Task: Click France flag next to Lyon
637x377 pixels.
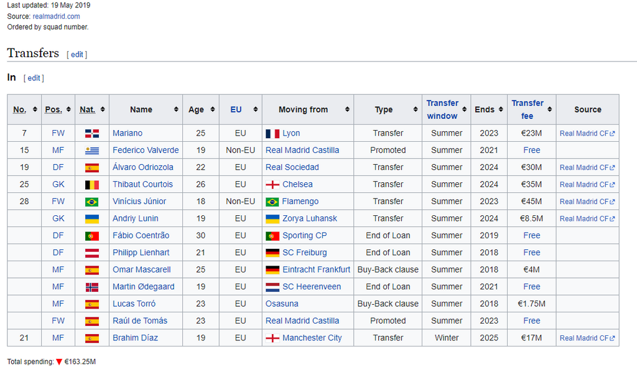Action: click(x=272, y=133)
